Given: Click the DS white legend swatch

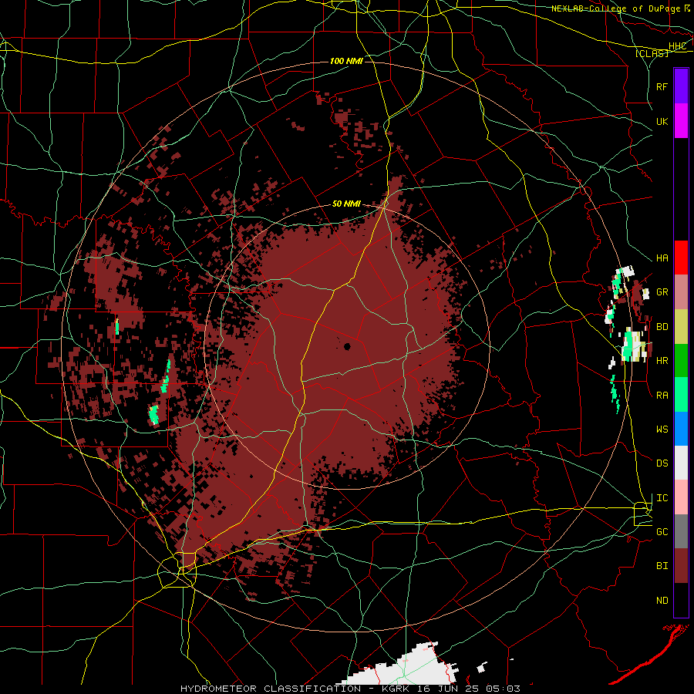Looking at the screenshot, I should [681, 463].
